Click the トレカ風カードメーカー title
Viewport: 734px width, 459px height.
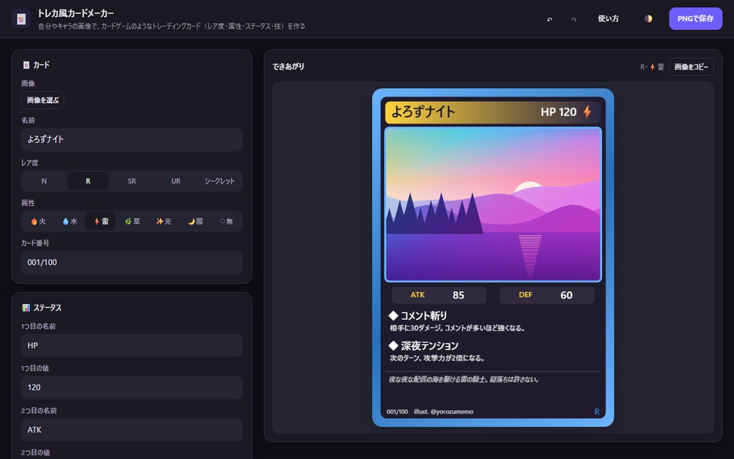[75, 13]
